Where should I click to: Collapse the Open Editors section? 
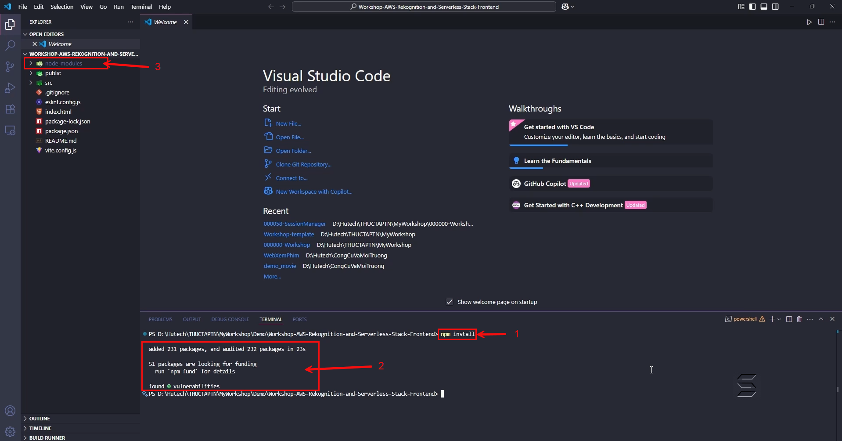pyautogui.click(x=25, y=34)
